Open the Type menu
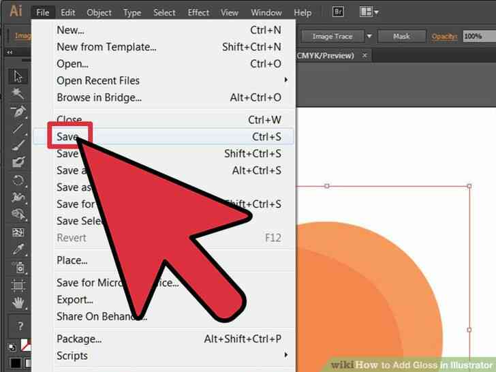496x372 pixels. pos(132,13)
